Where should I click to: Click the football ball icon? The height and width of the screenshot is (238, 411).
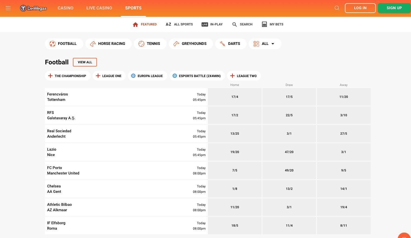pos(53,44)
